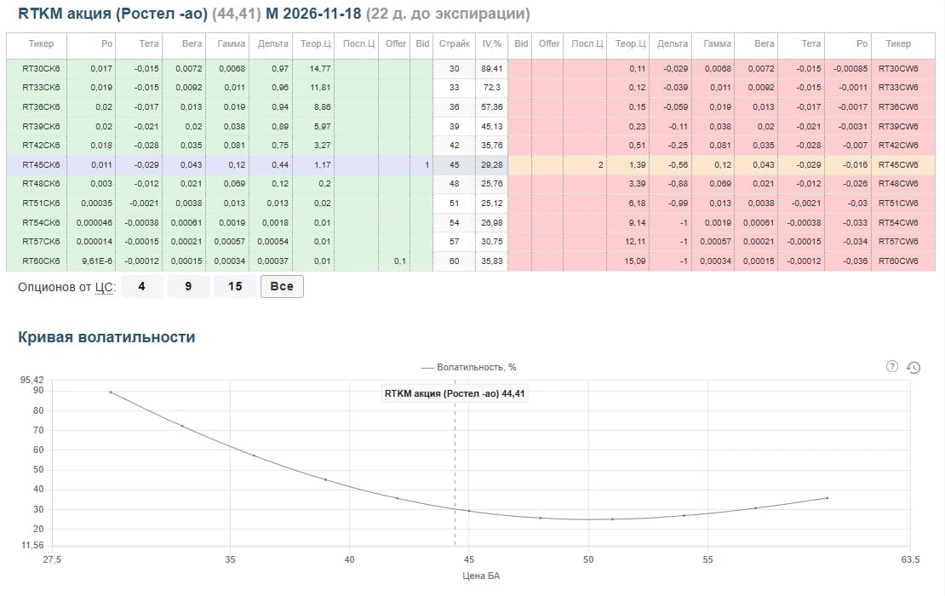Click the put theoretical price 15,09

tap(635, 261)
